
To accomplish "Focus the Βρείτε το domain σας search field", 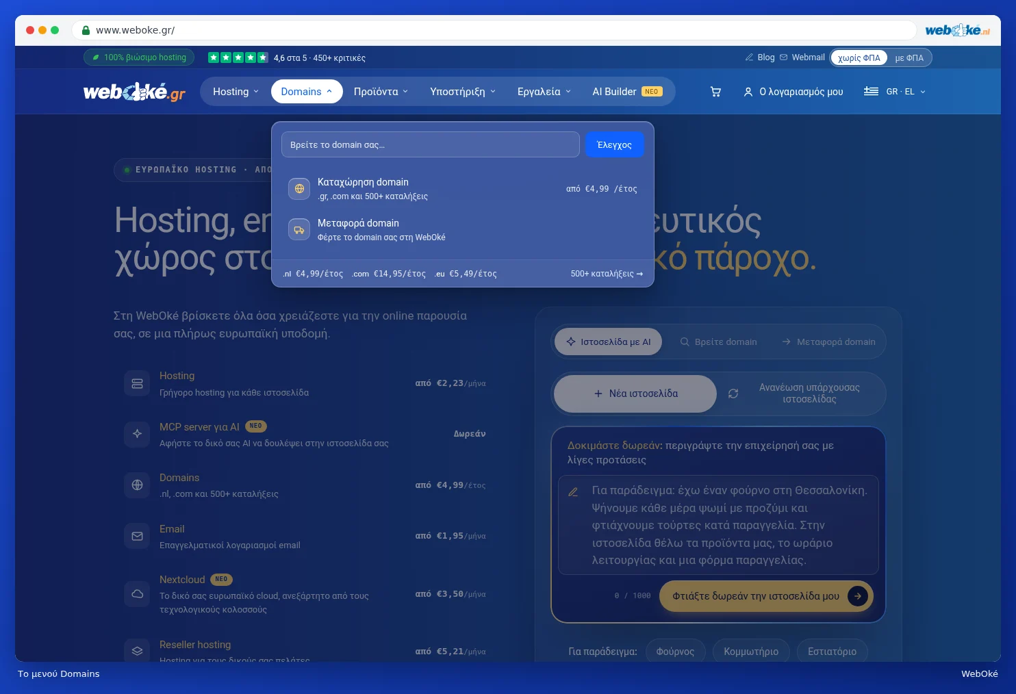I will pos(431,144).
